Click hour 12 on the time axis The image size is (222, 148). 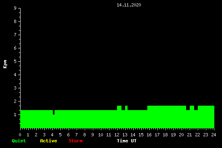117,135
